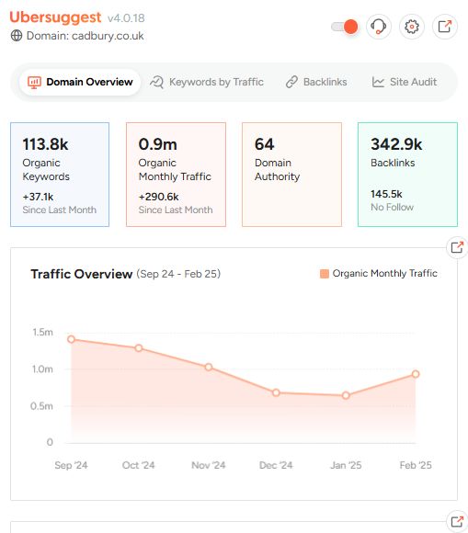Open the 113.8k Organic Keywords card
The width and height of the screenshot is (468, 533).
point(60,175)
